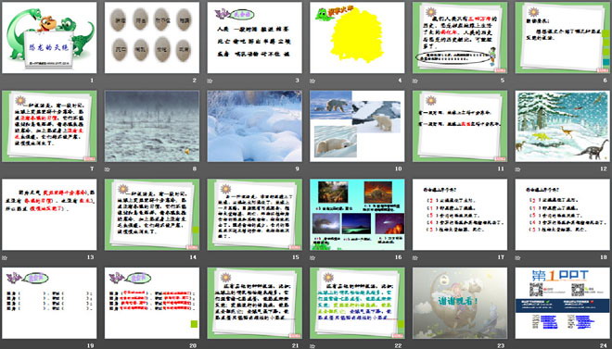The width and height of the screenshot is (612, 349).
Task: Select slide 23, the thank-you ending slide
Action: pyautogui.click(x=460, y=303)
